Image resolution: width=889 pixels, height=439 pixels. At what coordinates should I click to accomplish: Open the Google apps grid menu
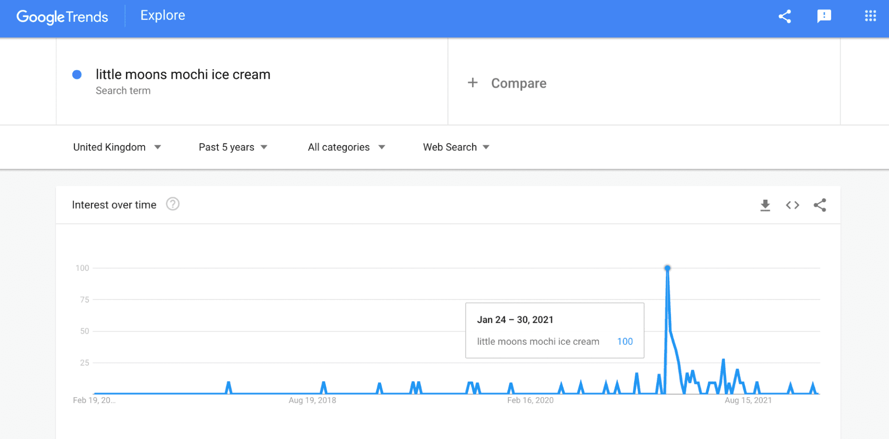click(x=869, y=16)
